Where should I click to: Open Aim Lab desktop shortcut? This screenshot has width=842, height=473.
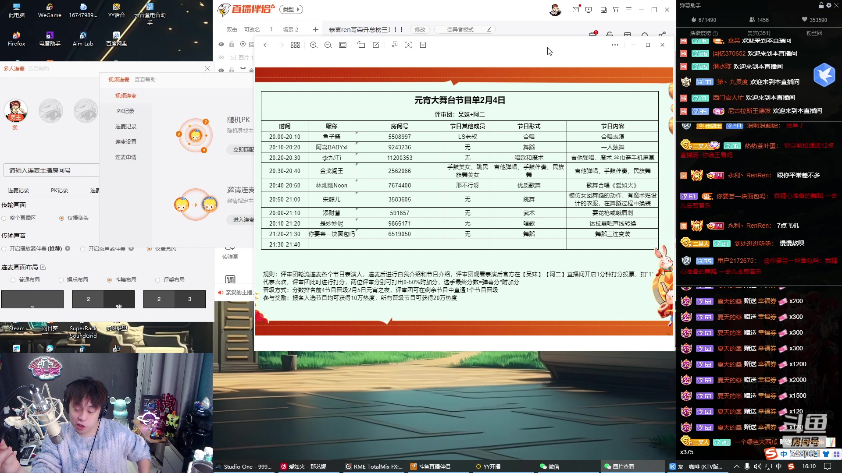pos(83,39)
